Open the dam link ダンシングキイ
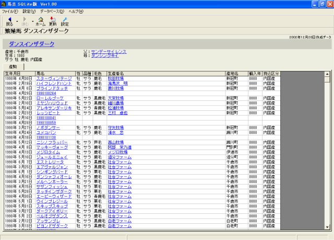 click(x=105, y=55)
